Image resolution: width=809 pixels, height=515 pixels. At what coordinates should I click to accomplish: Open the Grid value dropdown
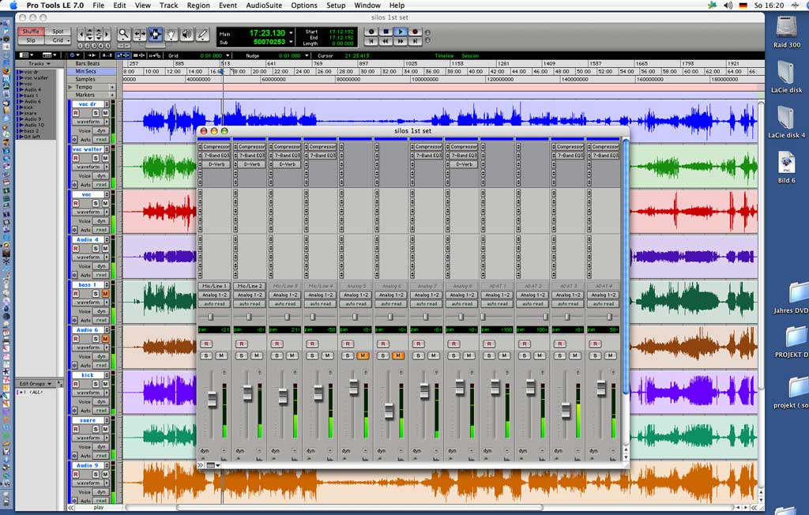[228, 55]
